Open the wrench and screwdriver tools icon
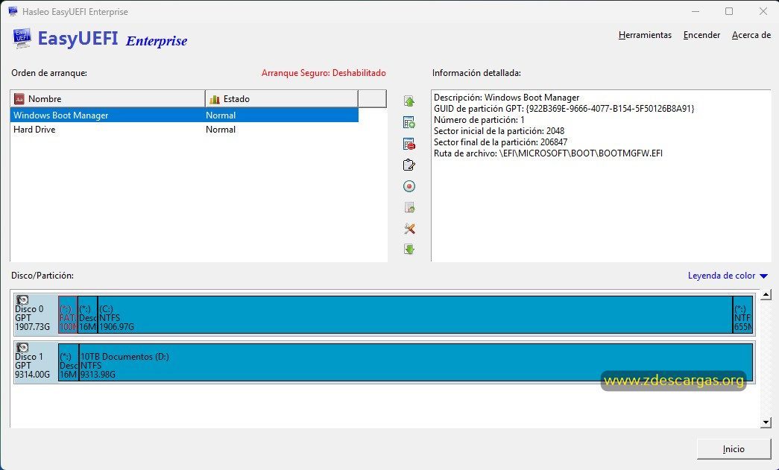 [x=409, y=229]
